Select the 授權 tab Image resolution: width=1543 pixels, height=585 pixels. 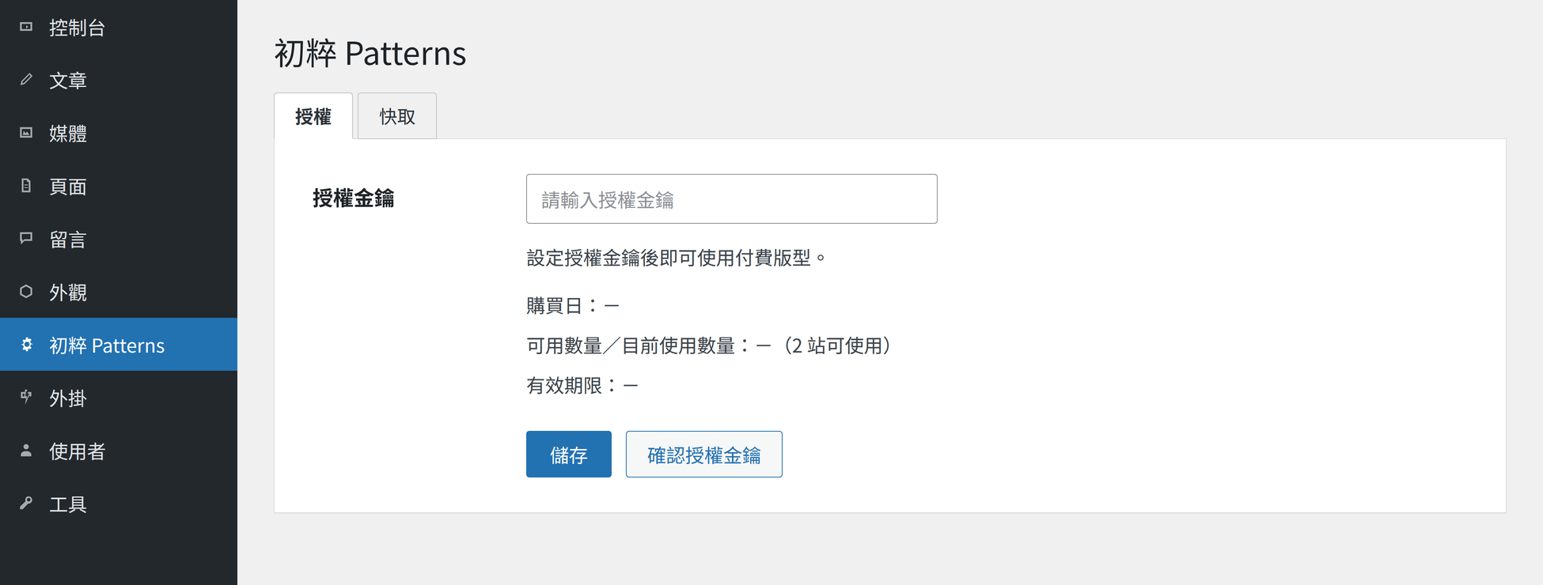click(313, 116)
